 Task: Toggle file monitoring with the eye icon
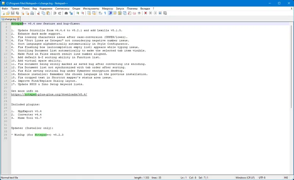[x=139, y=13]
